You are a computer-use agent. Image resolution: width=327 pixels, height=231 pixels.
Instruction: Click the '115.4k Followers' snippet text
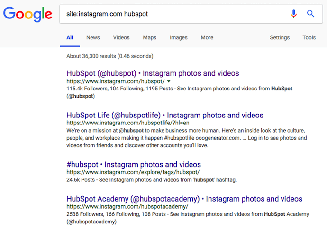(179, 92)
